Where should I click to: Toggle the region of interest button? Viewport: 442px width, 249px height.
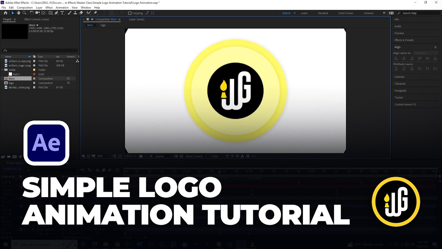(176, 156)
